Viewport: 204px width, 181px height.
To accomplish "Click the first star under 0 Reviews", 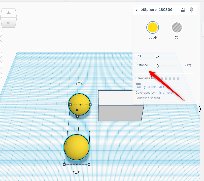I will click(x=162, y=78).
